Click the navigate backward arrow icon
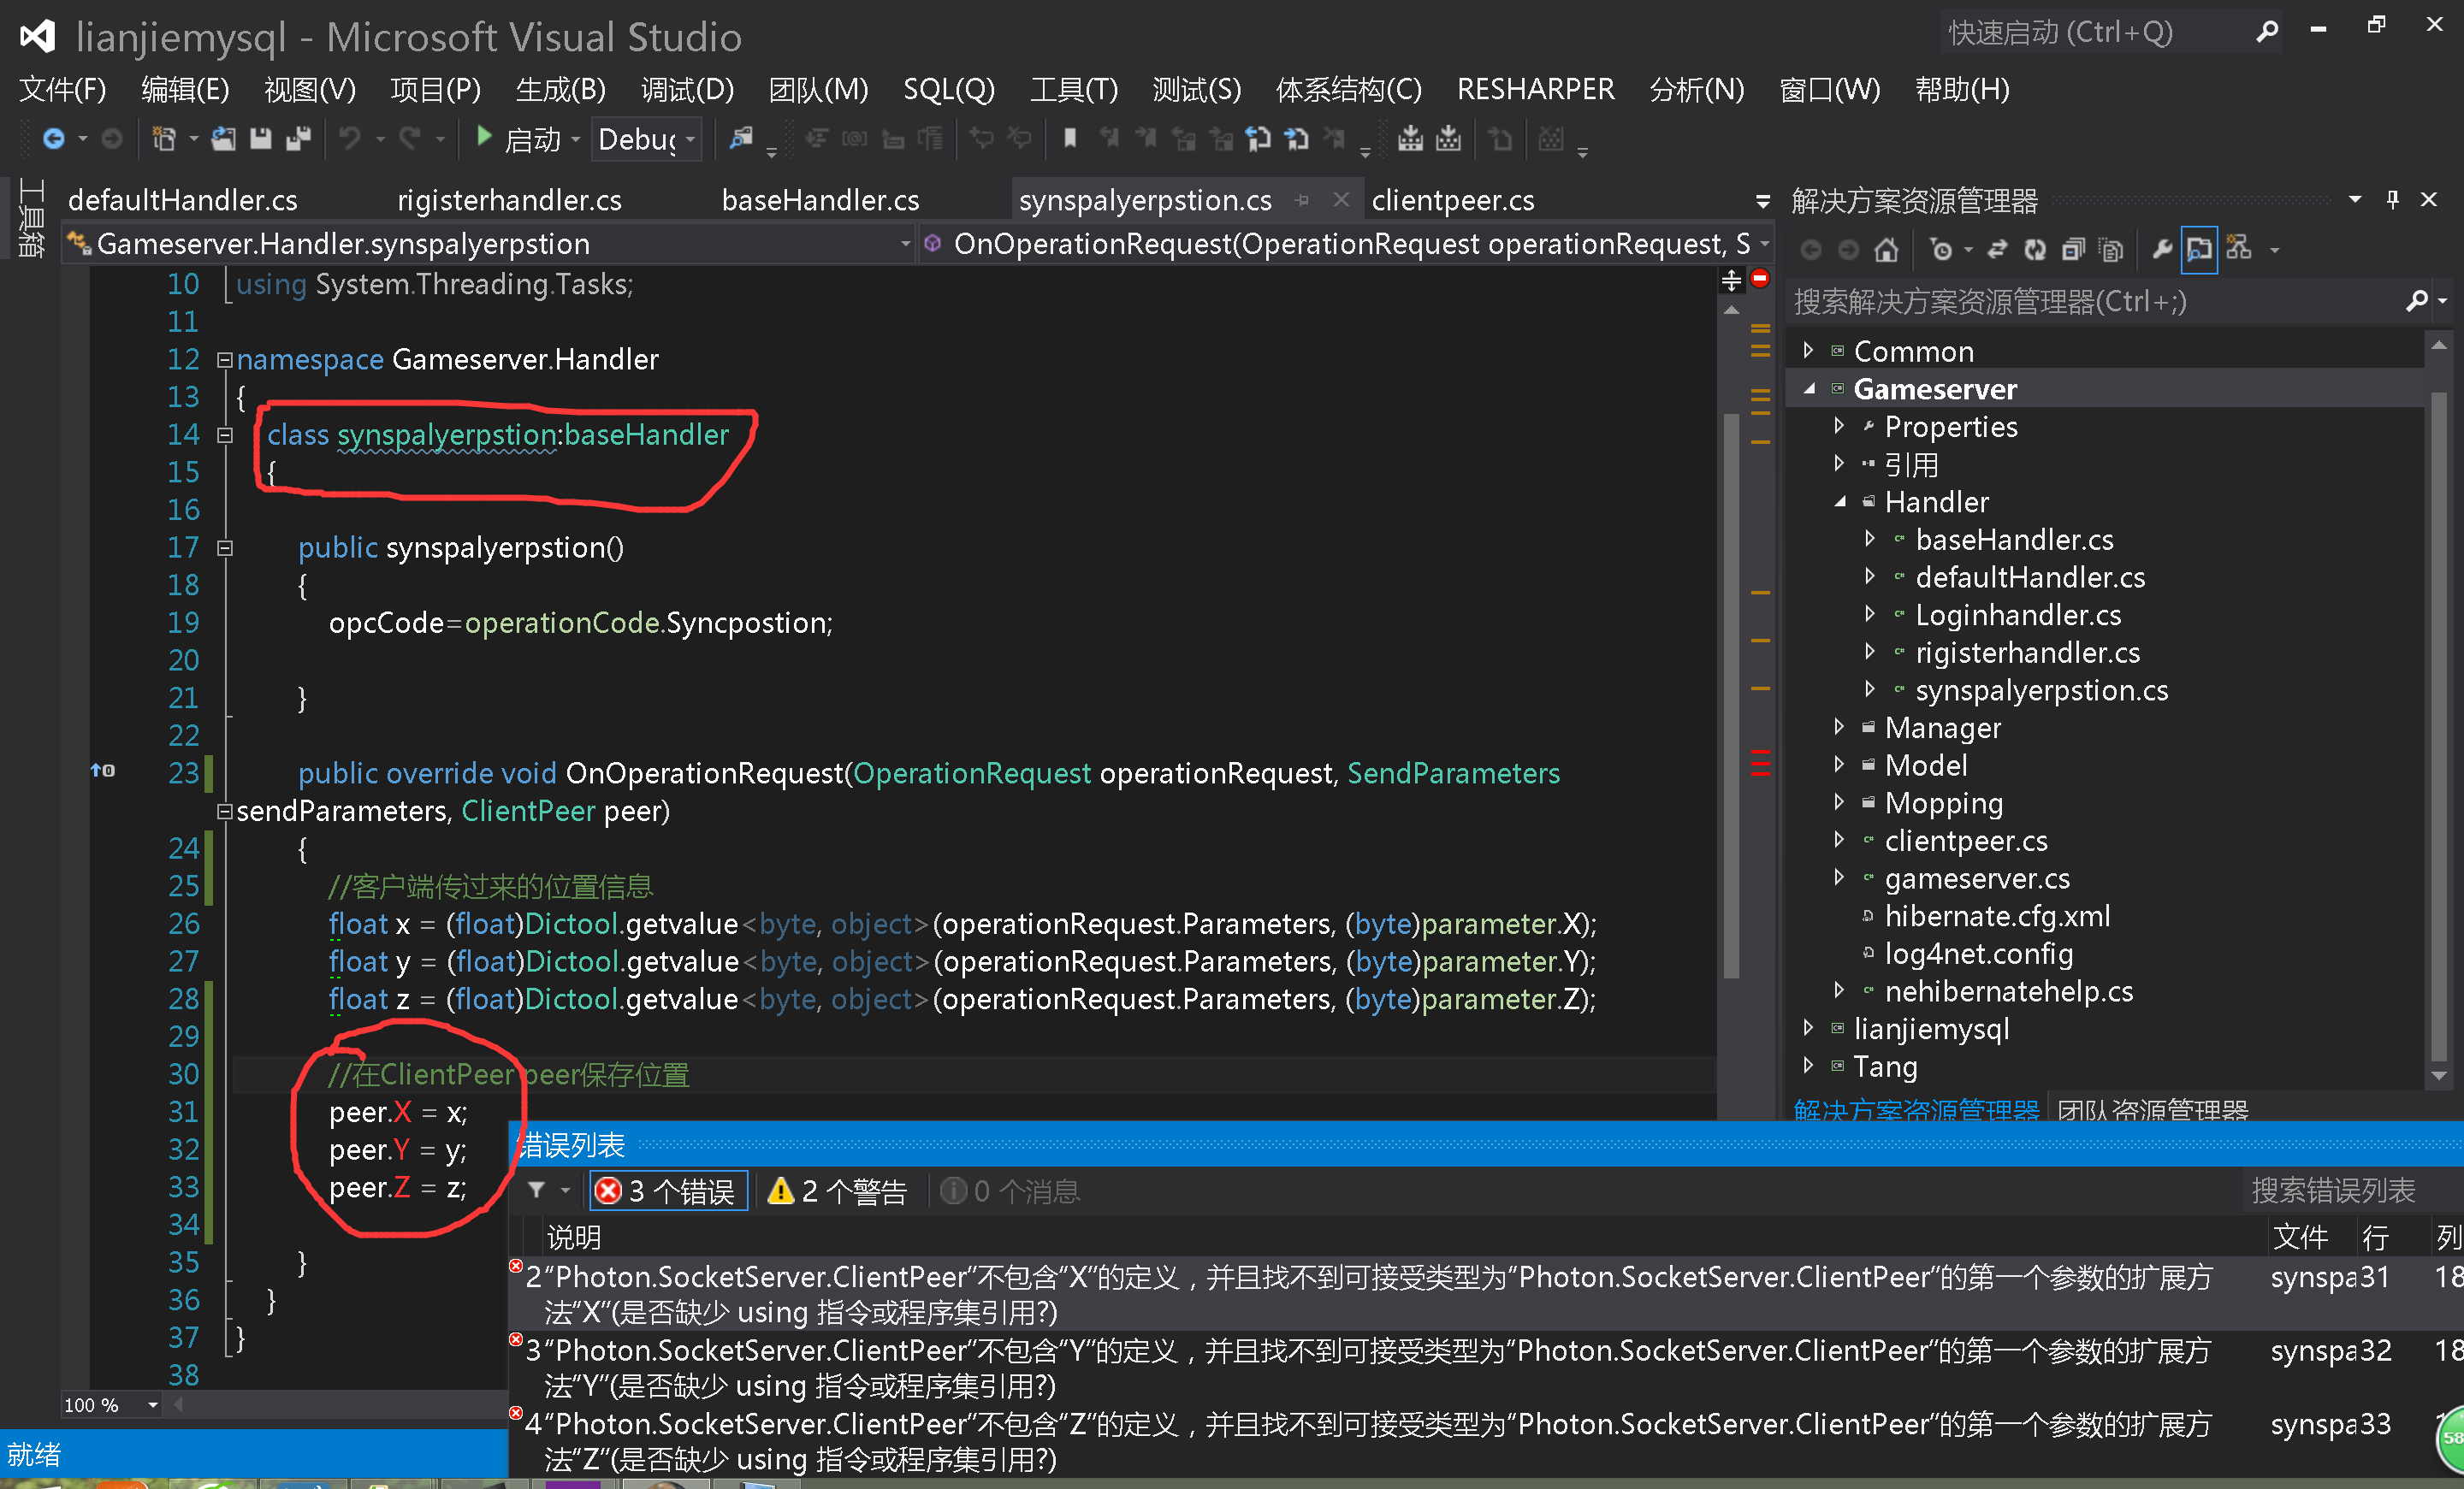Image resolution: width=2464 pixels, height=1489 pixels. (x=53, y=138)
